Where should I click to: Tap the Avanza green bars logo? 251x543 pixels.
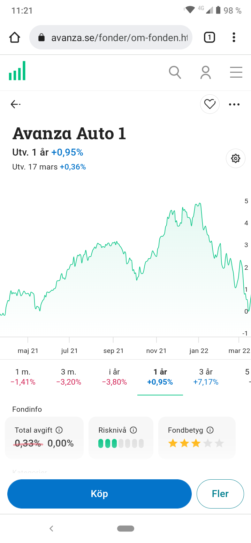coord(17,71)
